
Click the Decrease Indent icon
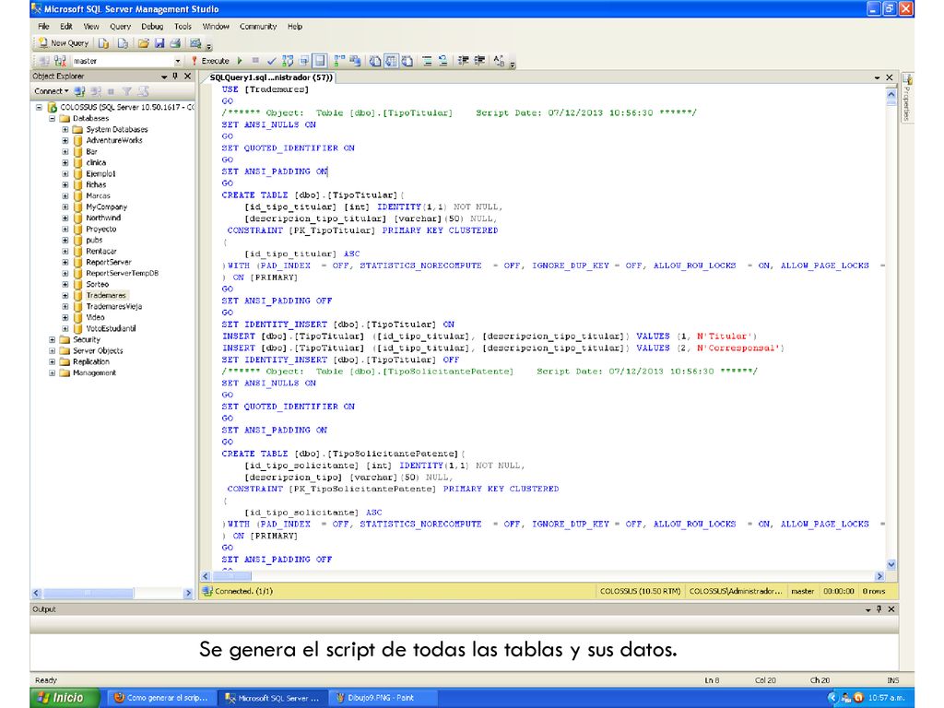463,61
